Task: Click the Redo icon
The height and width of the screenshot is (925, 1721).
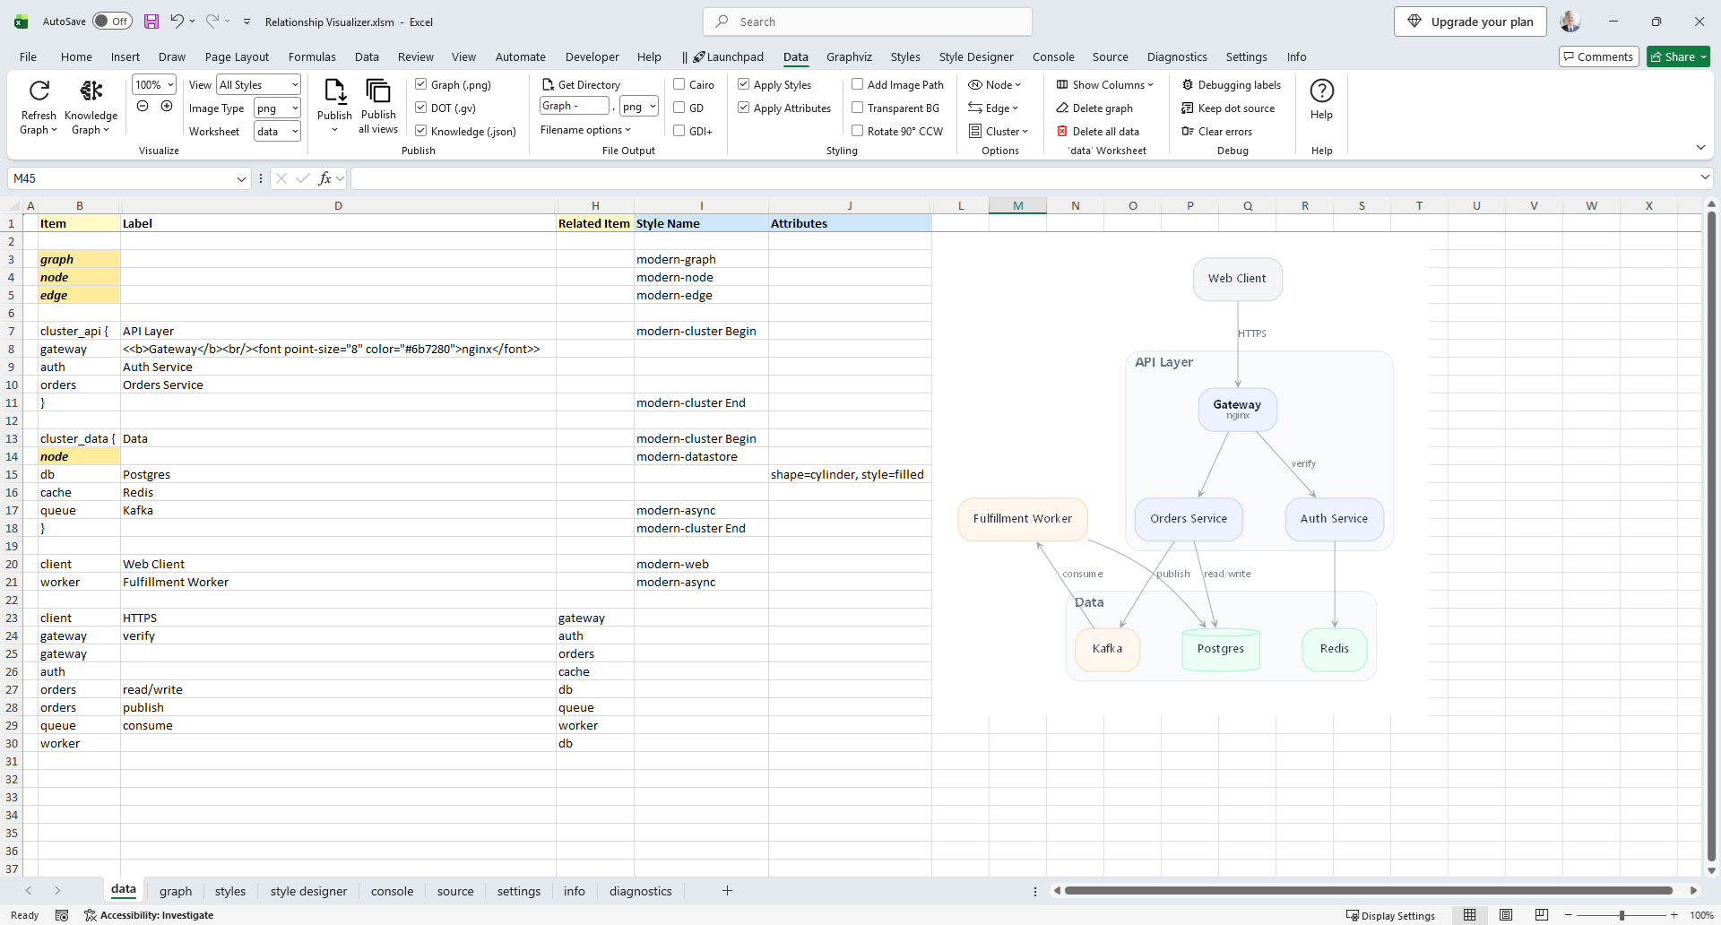Action: (x=212, y=22)
